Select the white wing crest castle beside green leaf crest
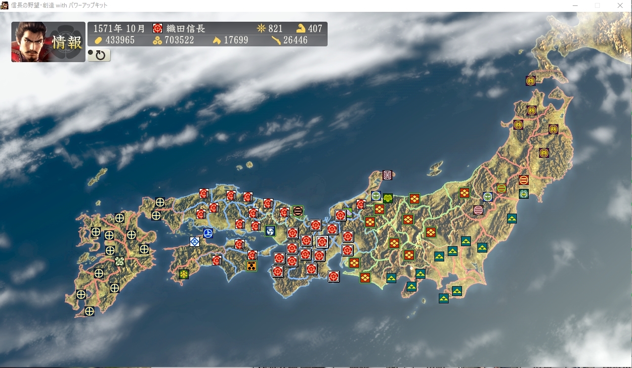 [376, 196]
